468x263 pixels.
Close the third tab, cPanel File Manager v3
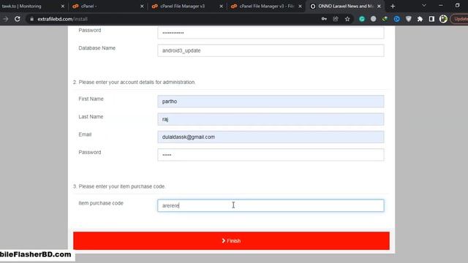221,6
